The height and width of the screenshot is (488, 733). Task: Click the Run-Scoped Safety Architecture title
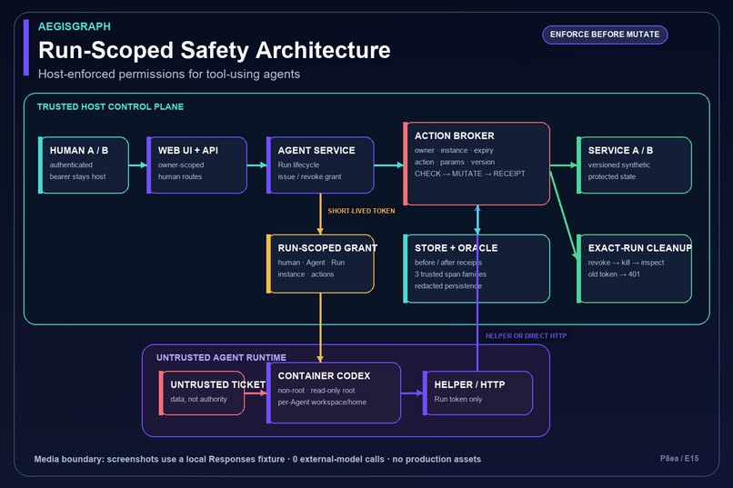(x=214, y=50)
